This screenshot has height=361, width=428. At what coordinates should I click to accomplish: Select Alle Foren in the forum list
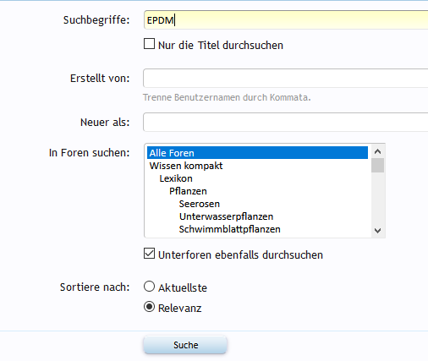[257, 153]
